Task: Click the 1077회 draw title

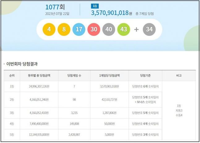Action: tap(55, 6)
